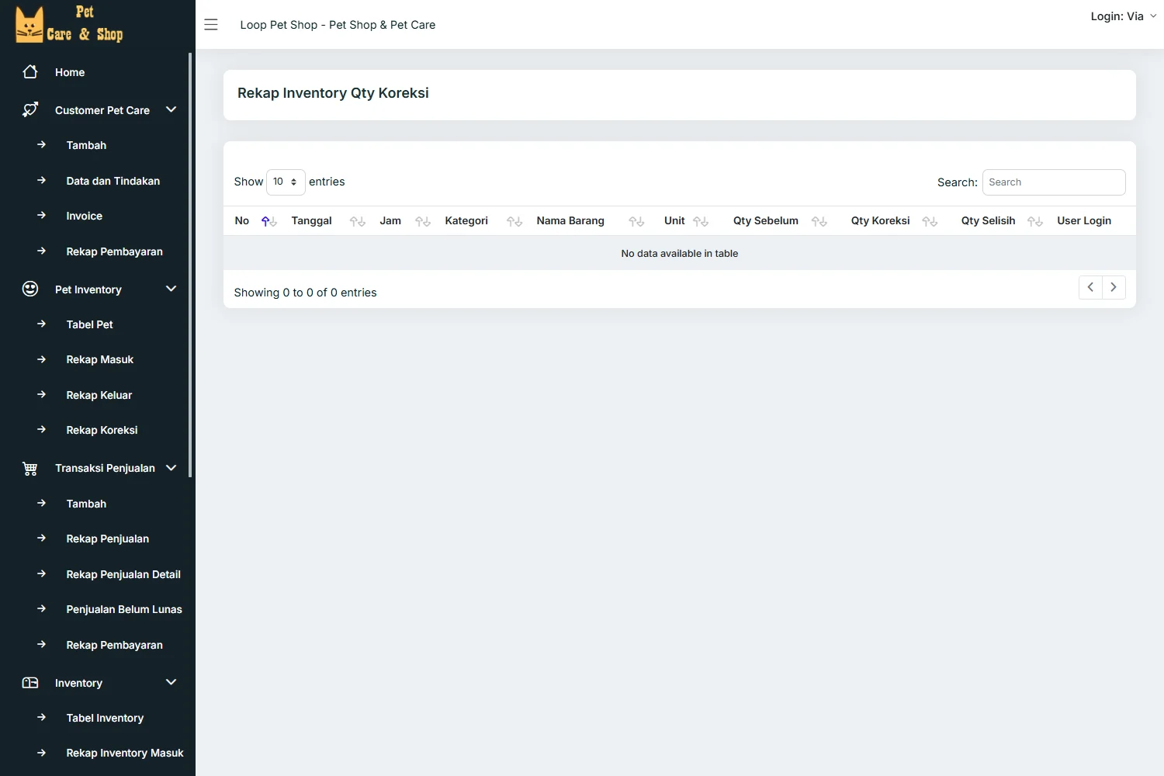The height and width of the screenshot is (776, 1164).
Task: Click the sidebar vertical scrollbar
Action: tap(190, 265)
